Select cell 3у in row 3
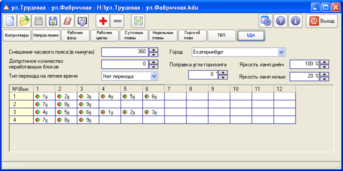The image size is (343, 171). (x=154, y=112)
